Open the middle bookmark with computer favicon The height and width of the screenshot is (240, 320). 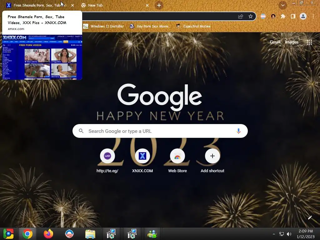pyautogui.click(x=150, y=26)
